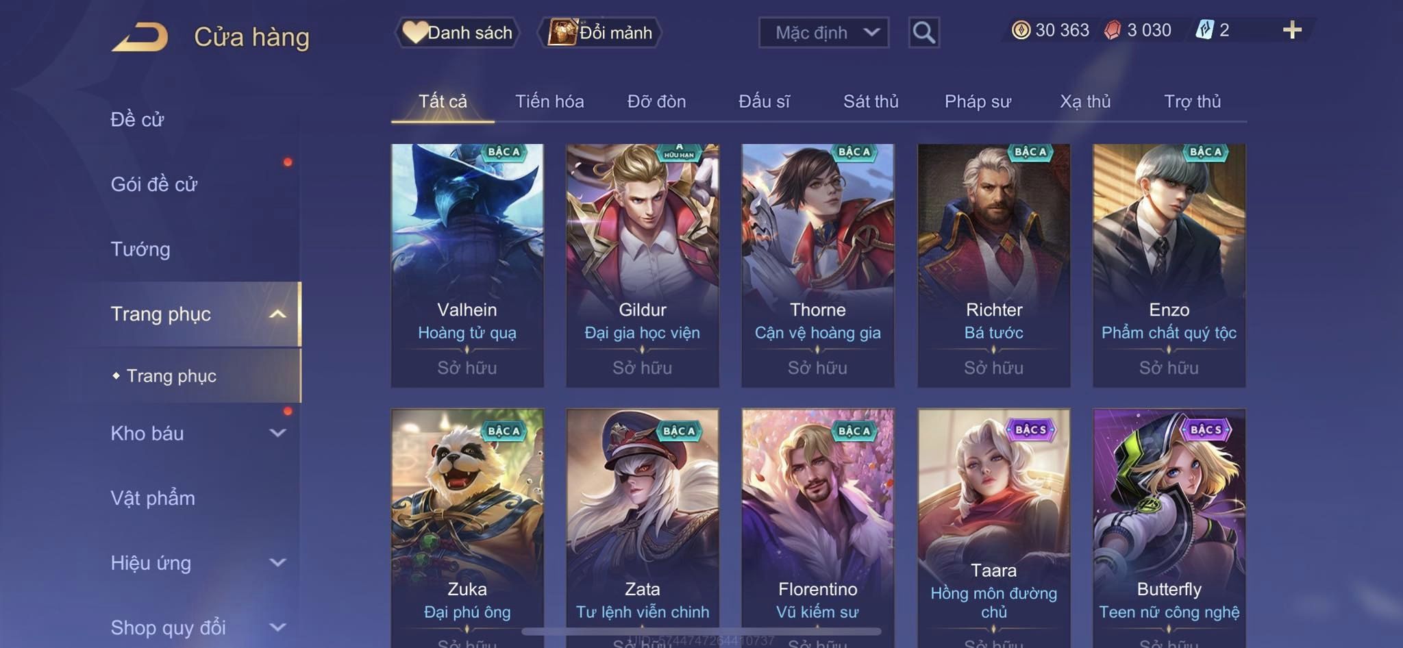
Task: Tap the gold coin balance icon
Action: click(1021, 30)
